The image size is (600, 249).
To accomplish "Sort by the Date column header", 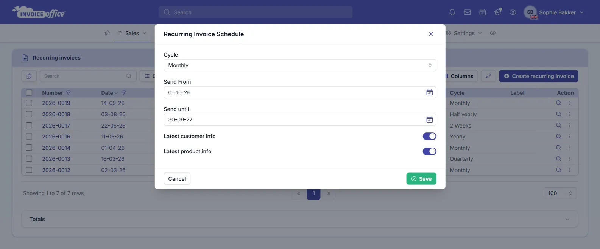I will pyautogui.click(x=107, y=93).
